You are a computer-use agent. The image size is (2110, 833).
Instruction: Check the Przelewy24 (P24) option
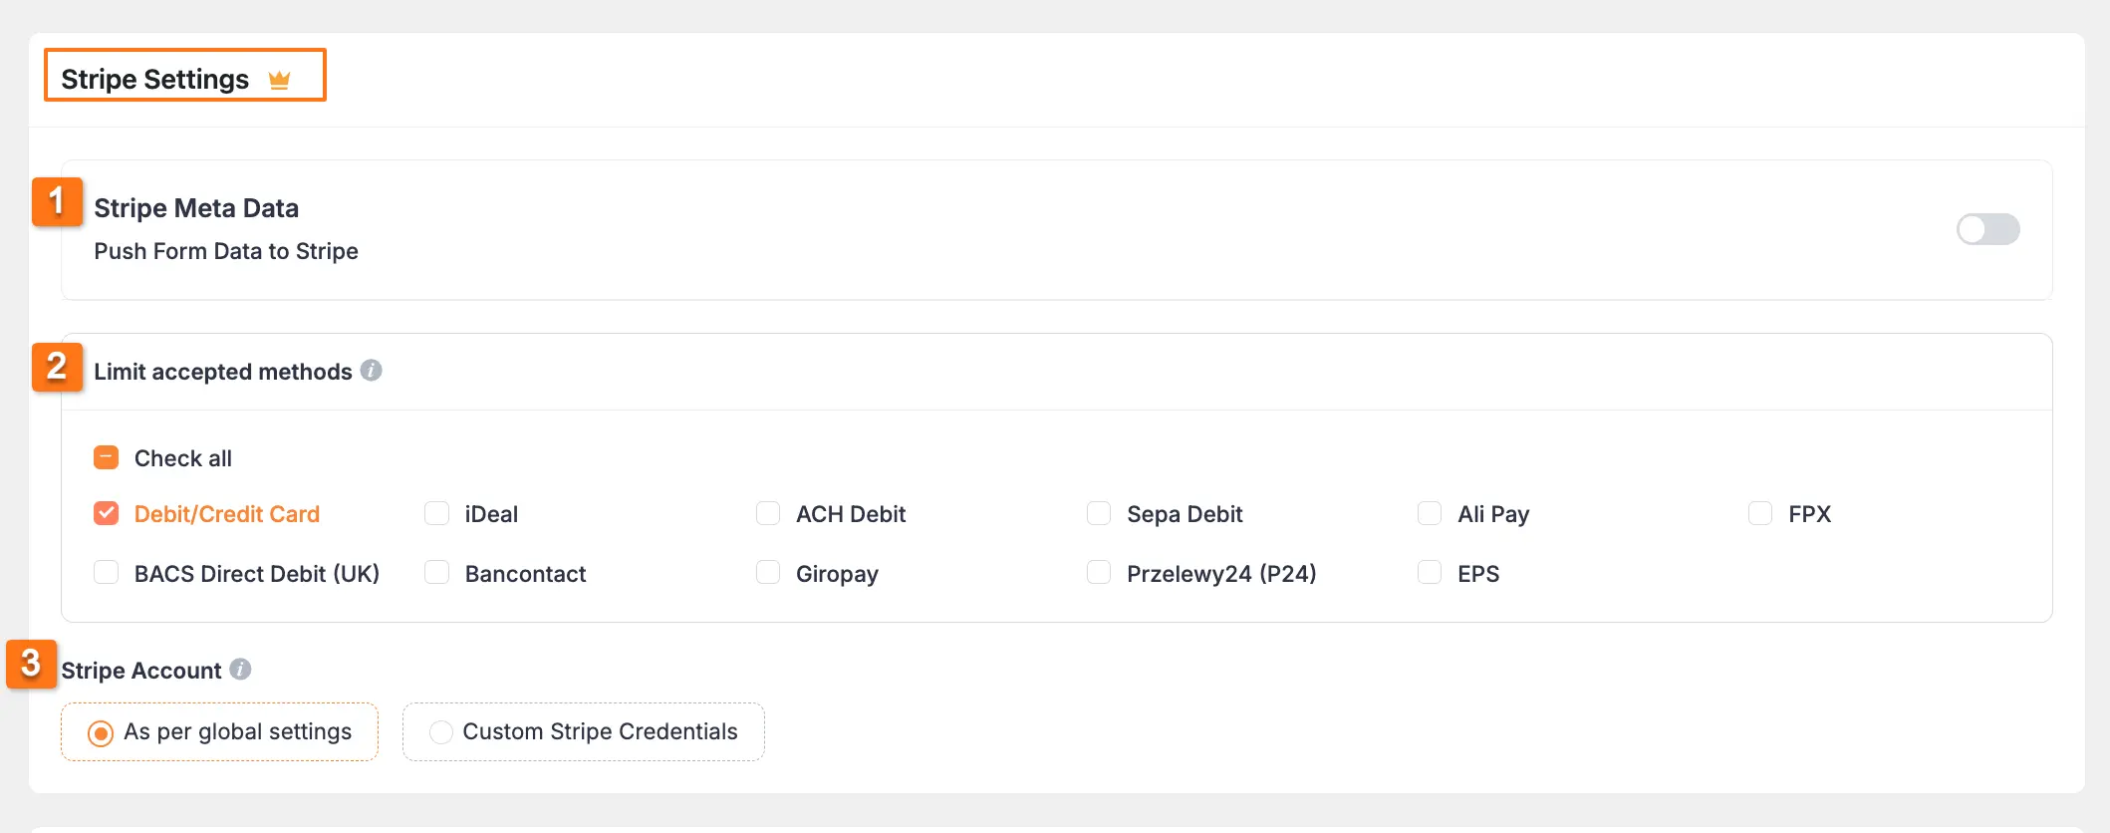(1098, 573)
